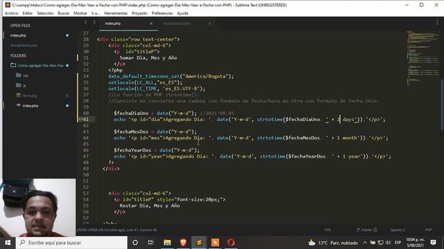The width and height of the screenshot is (444, 249).
Task: Click the OPEN FILES sidebar heading
Action: 20,26
